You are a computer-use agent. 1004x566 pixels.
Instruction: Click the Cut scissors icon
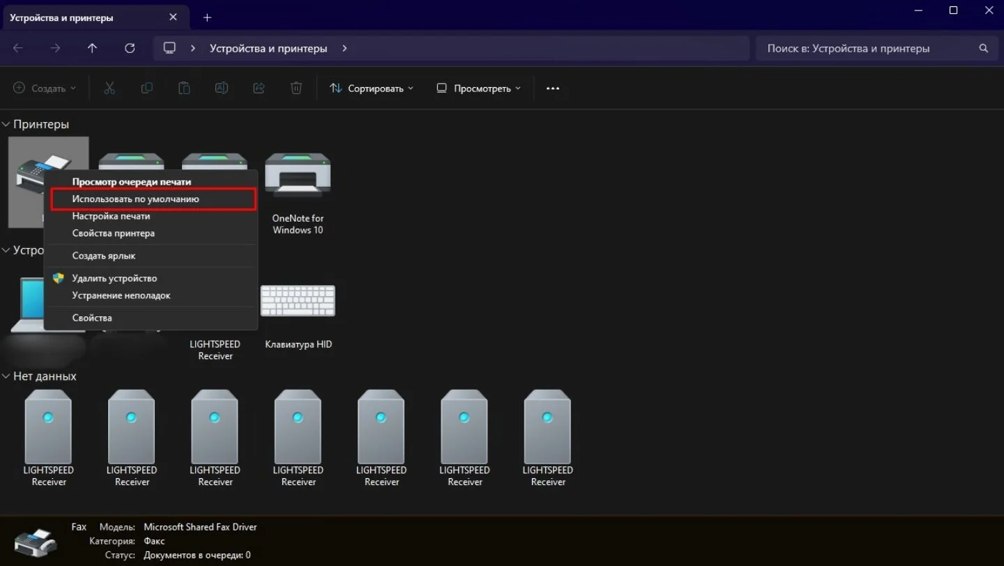pos(109,89)
